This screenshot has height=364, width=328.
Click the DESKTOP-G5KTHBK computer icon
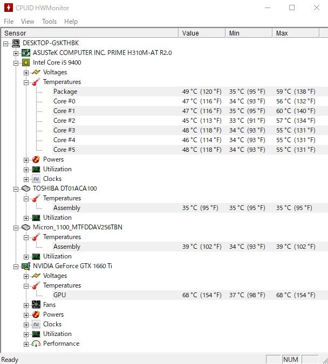coord(16,43)
